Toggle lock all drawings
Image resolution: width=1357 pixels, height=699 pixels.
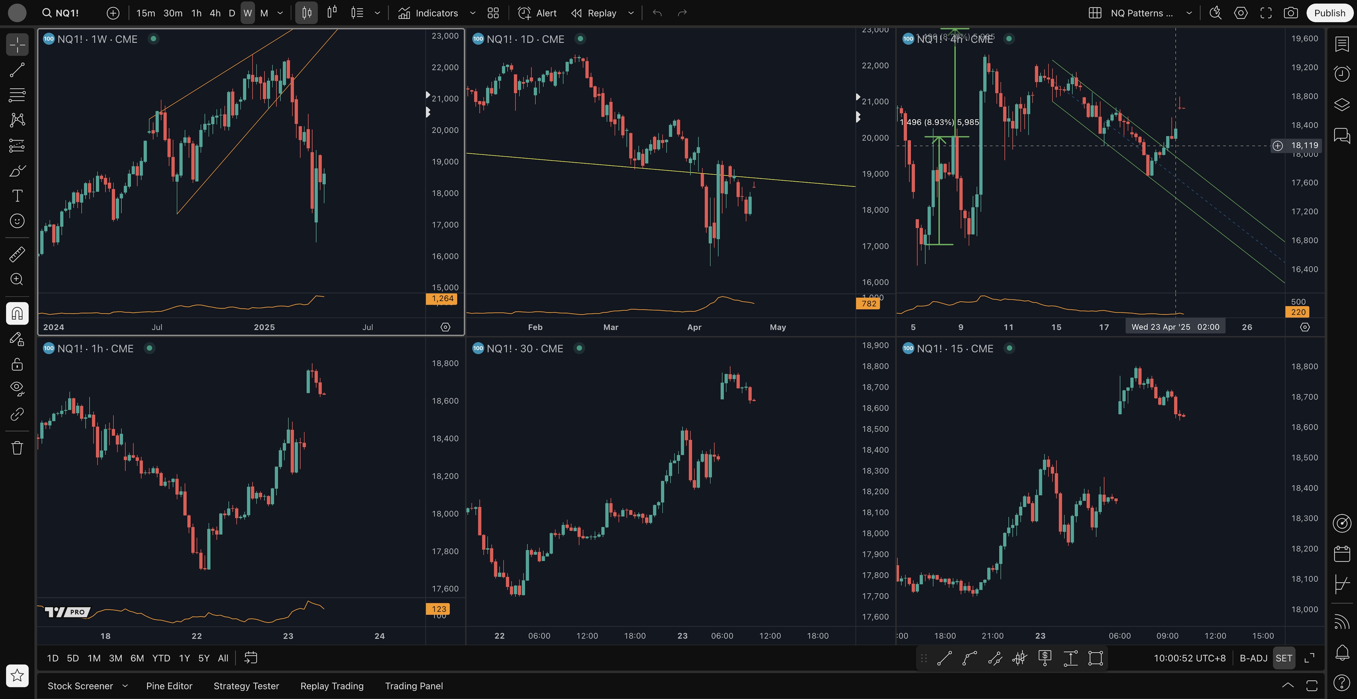[17, 364]
